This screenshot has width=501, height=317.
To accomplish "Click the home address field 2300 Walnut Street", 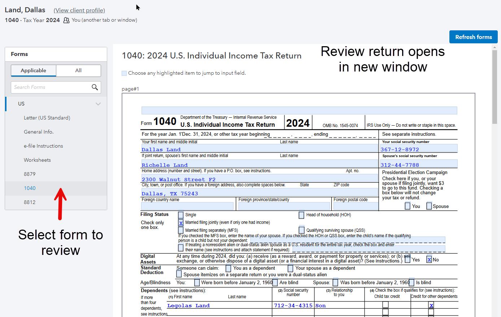I will point(260,178).
